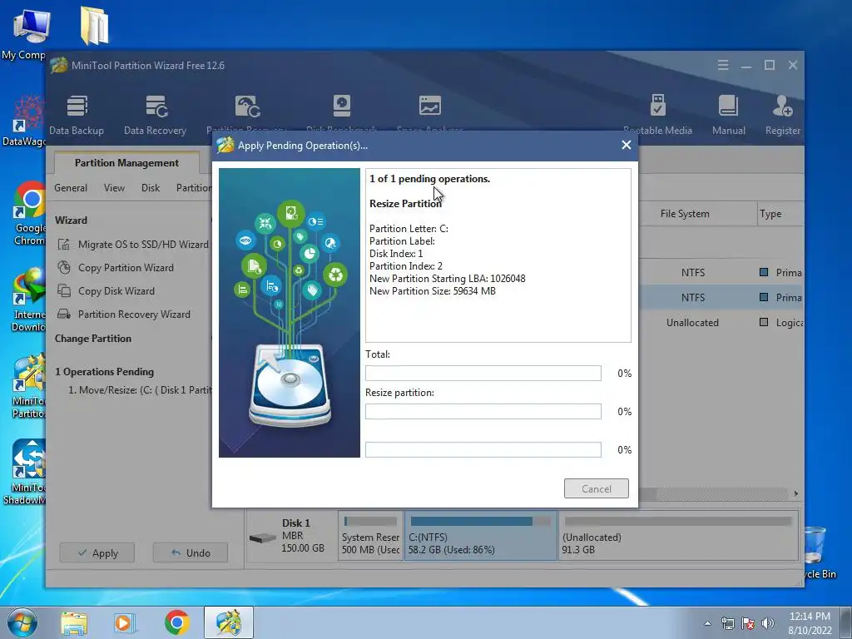Click Type column header
Viewport: 852px width, 639px height.
[770, 214]
